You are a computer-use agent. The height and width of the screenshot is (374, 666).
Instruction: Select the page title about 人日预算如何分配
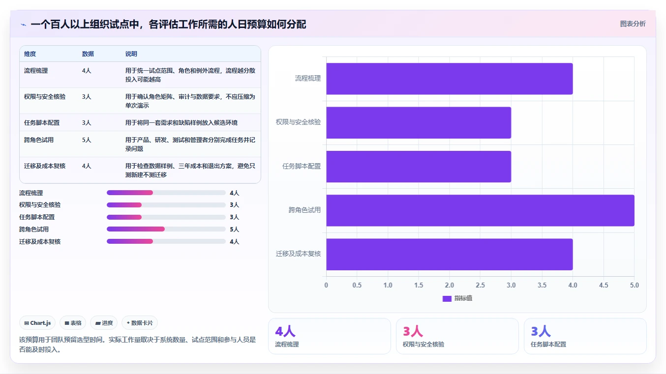(168, 24)
